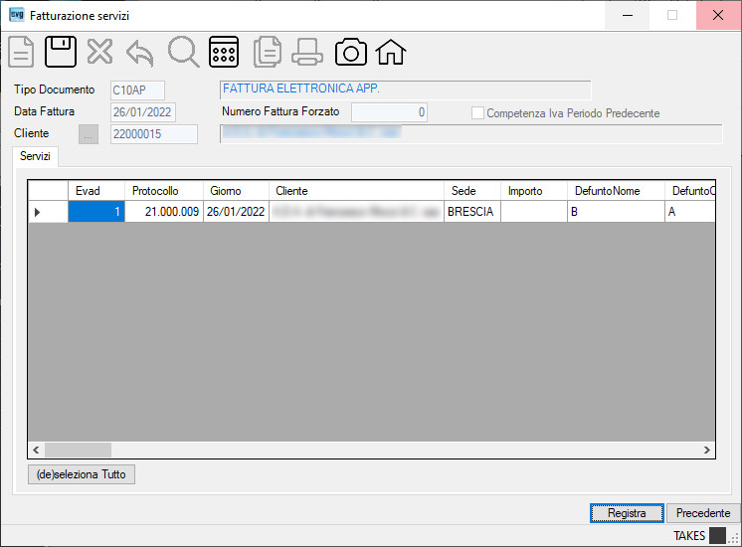
Task: Switch to the Servizi tab
Action: pyautogui.click(x=35, y=156)
